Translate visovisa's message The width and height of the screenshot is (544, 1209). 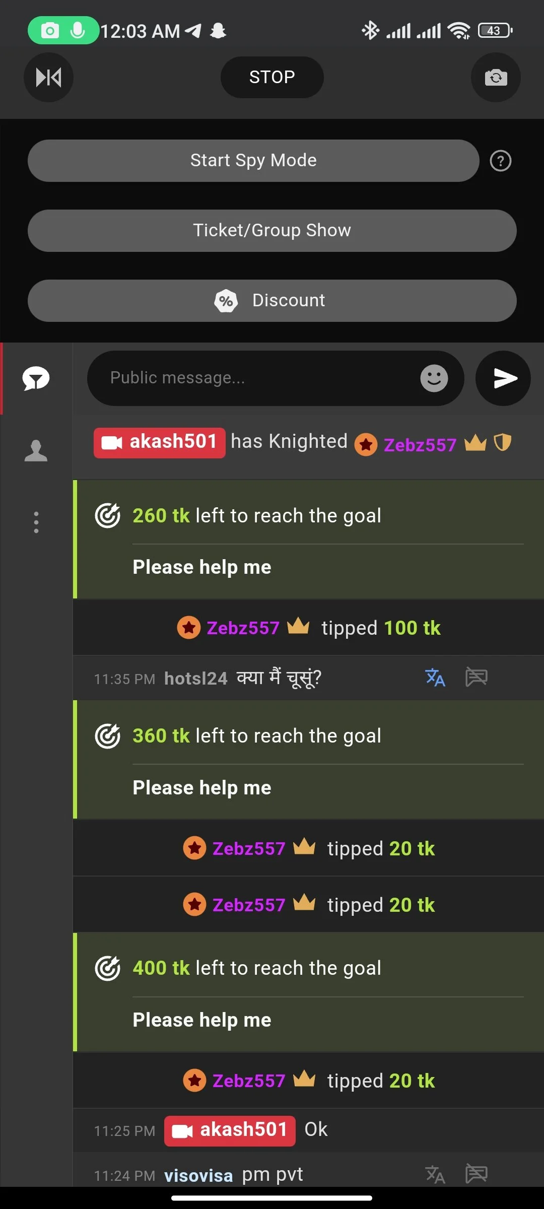tap(435, 1175)
